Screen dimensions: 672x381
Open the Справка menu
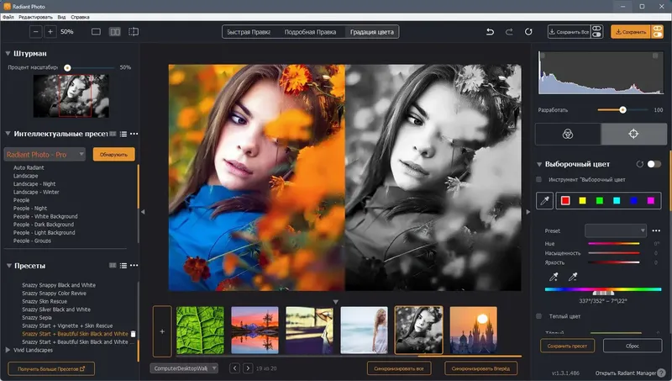point(80,17)
